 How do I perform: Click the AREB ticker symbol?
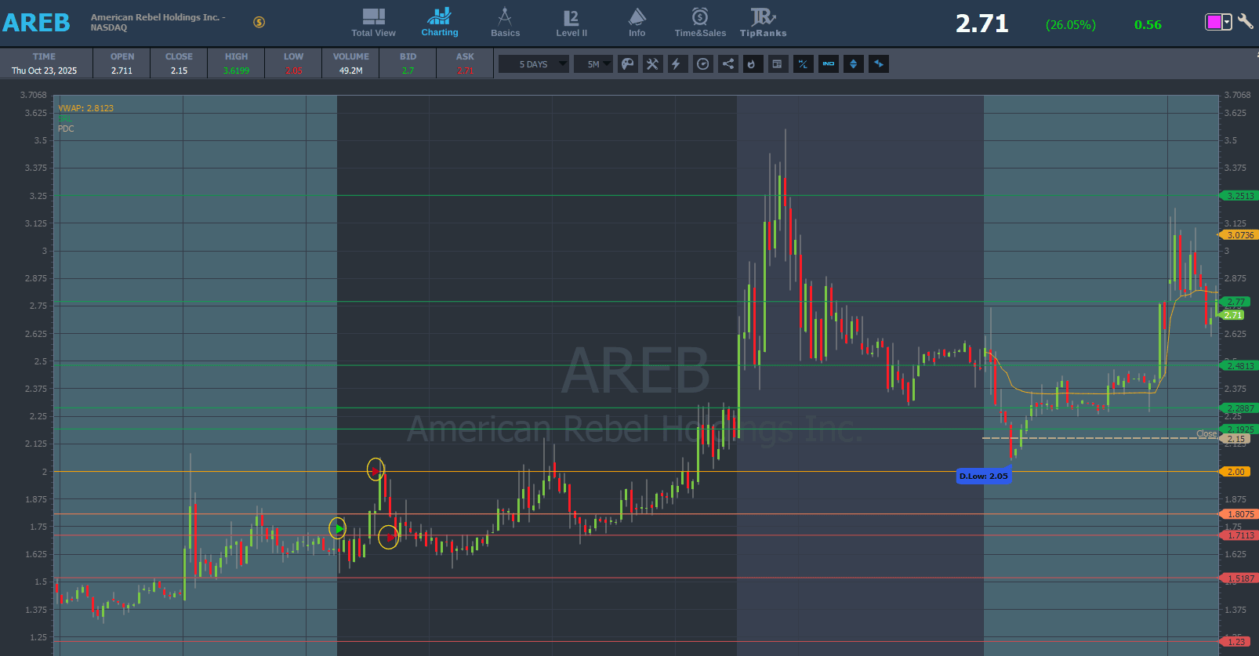tap(36, 23)
